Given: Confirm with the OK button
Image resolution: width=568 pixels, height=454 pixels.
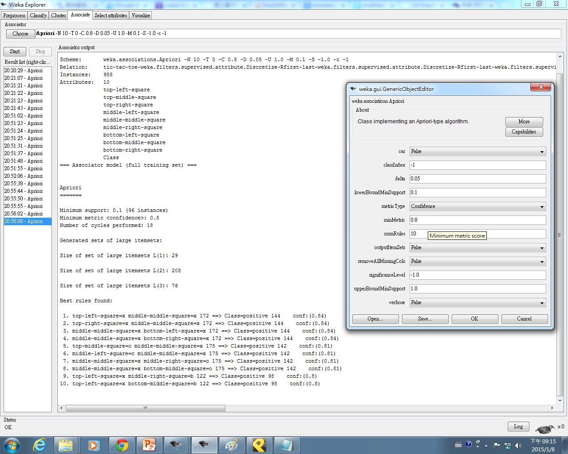Looking at the screenshot, I should point(475,319).
